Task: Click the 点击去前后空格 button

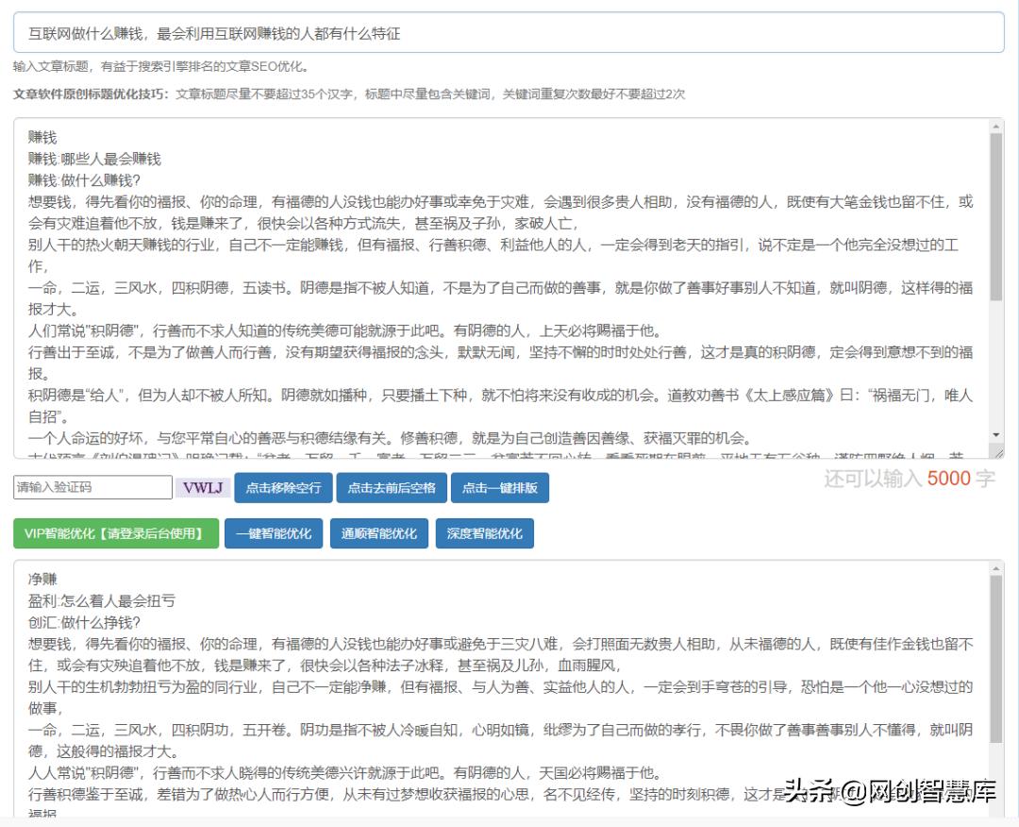Action: point(392,488)
